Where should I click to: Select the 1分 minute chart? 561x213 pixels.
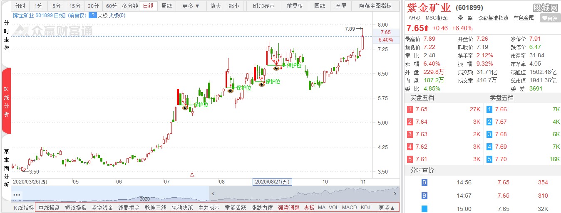(x=38, y=6)
